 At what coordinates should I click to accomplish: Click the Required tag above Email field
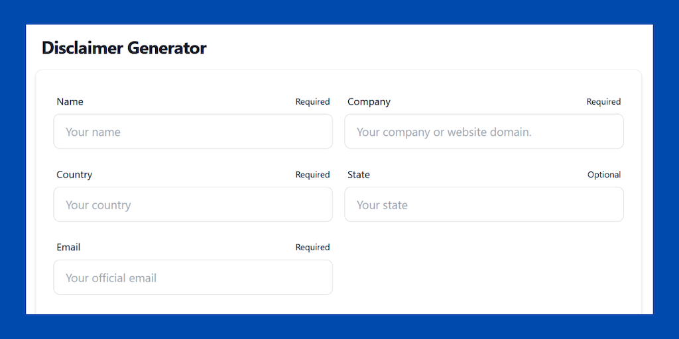point(312,247)
